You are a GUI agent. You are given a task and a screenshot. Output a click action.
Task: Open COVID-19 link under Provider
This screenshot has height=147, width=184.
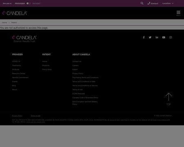click(x=16, y=62)
